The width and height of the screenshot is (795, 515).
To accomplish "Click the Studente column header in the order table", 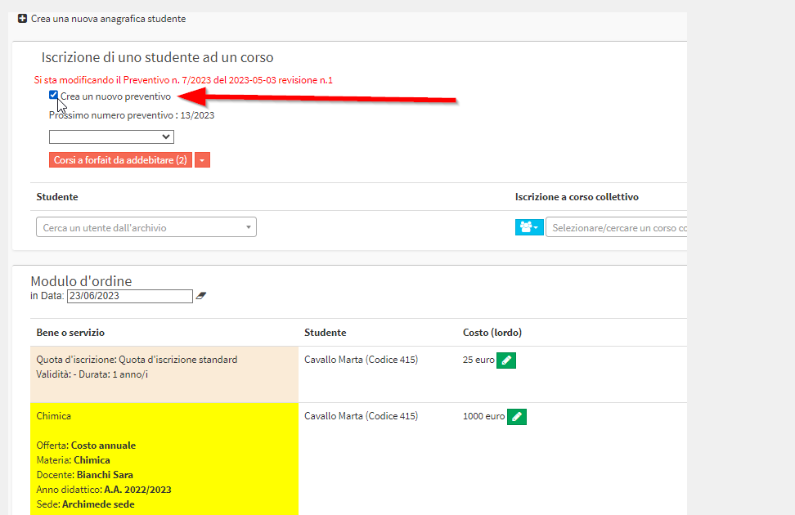I will pos(326,333).
